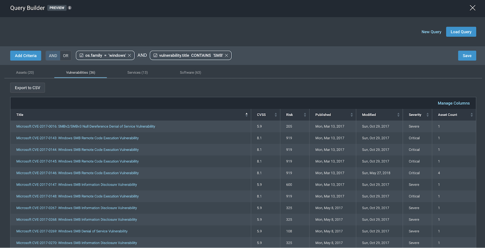
Task: Sort table by Modified date arrows
Action: point(398,115)
